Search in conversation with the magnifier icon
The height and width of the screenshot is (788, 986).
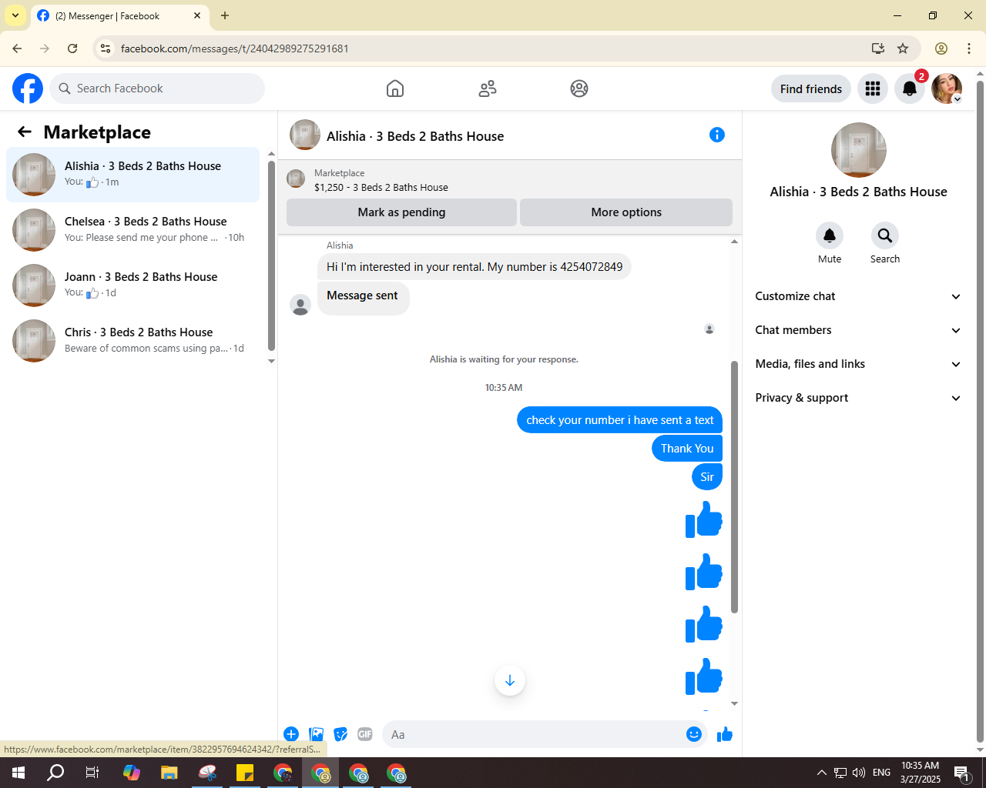[x=885, y=235]
